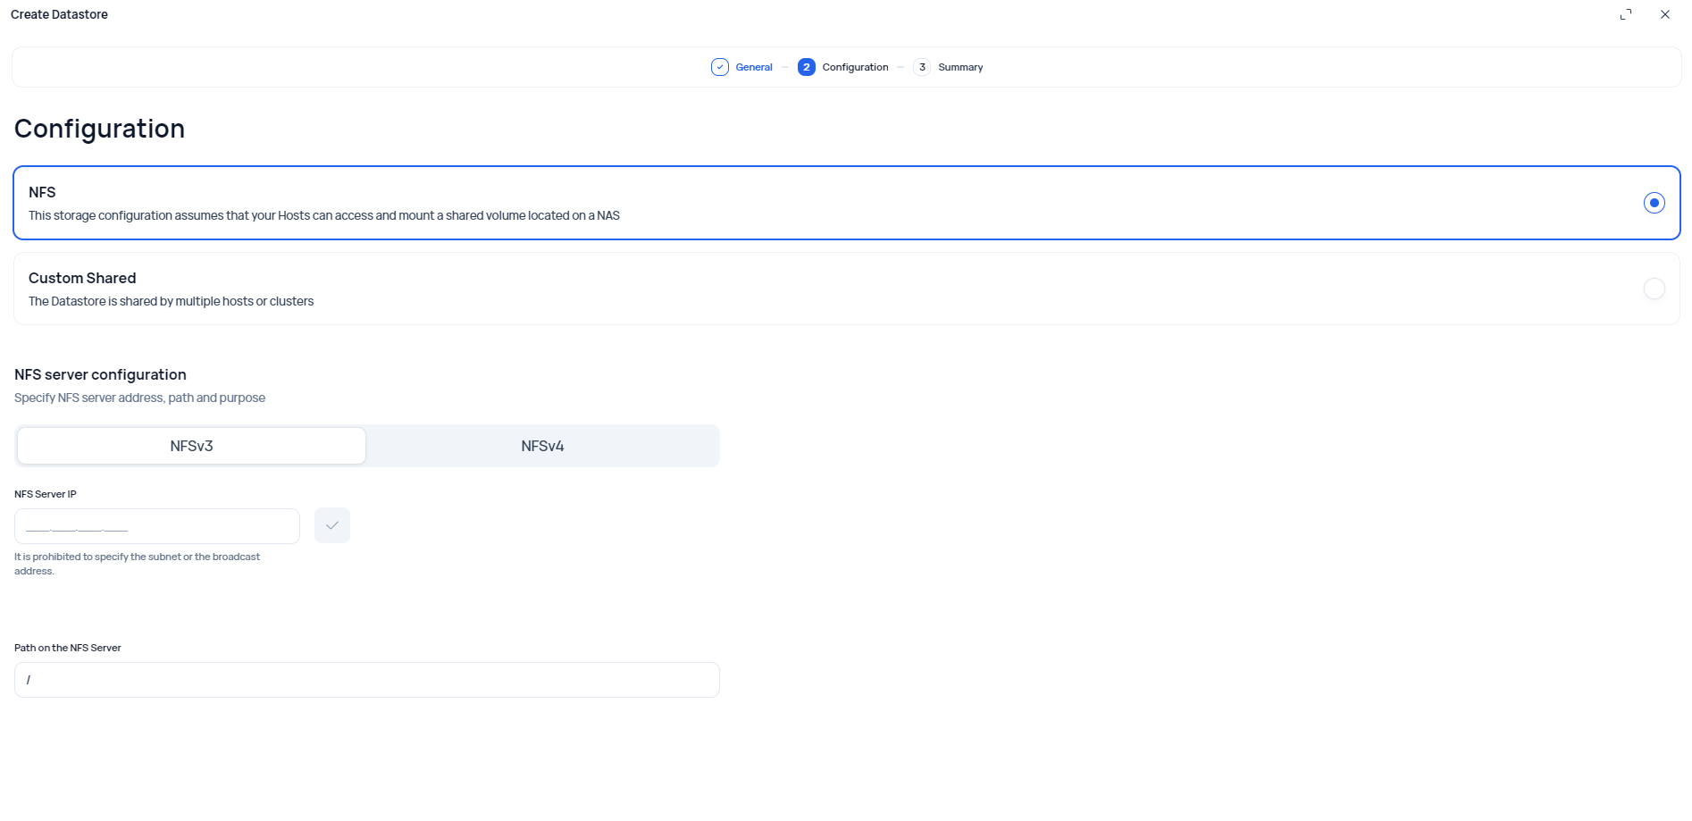The width and height of the screenshot is (1692, 821).
Task: Switch to the NFSv3 tab
Action: (191, 446)
